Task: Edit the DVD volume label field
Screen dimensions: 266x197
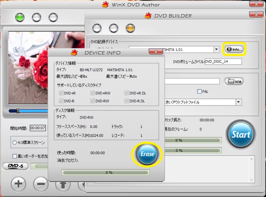Action: [x=223, y=61]
